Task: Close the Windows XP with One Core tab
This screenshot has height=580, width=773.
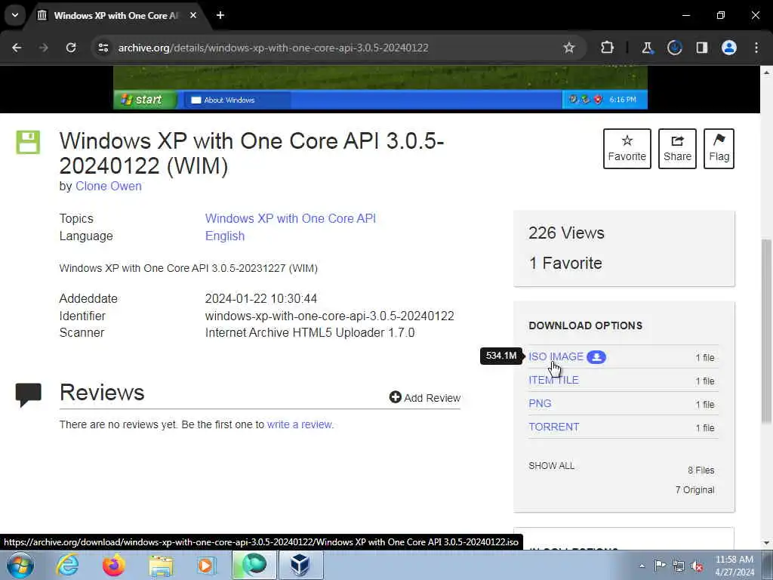Action: point(193,15)
